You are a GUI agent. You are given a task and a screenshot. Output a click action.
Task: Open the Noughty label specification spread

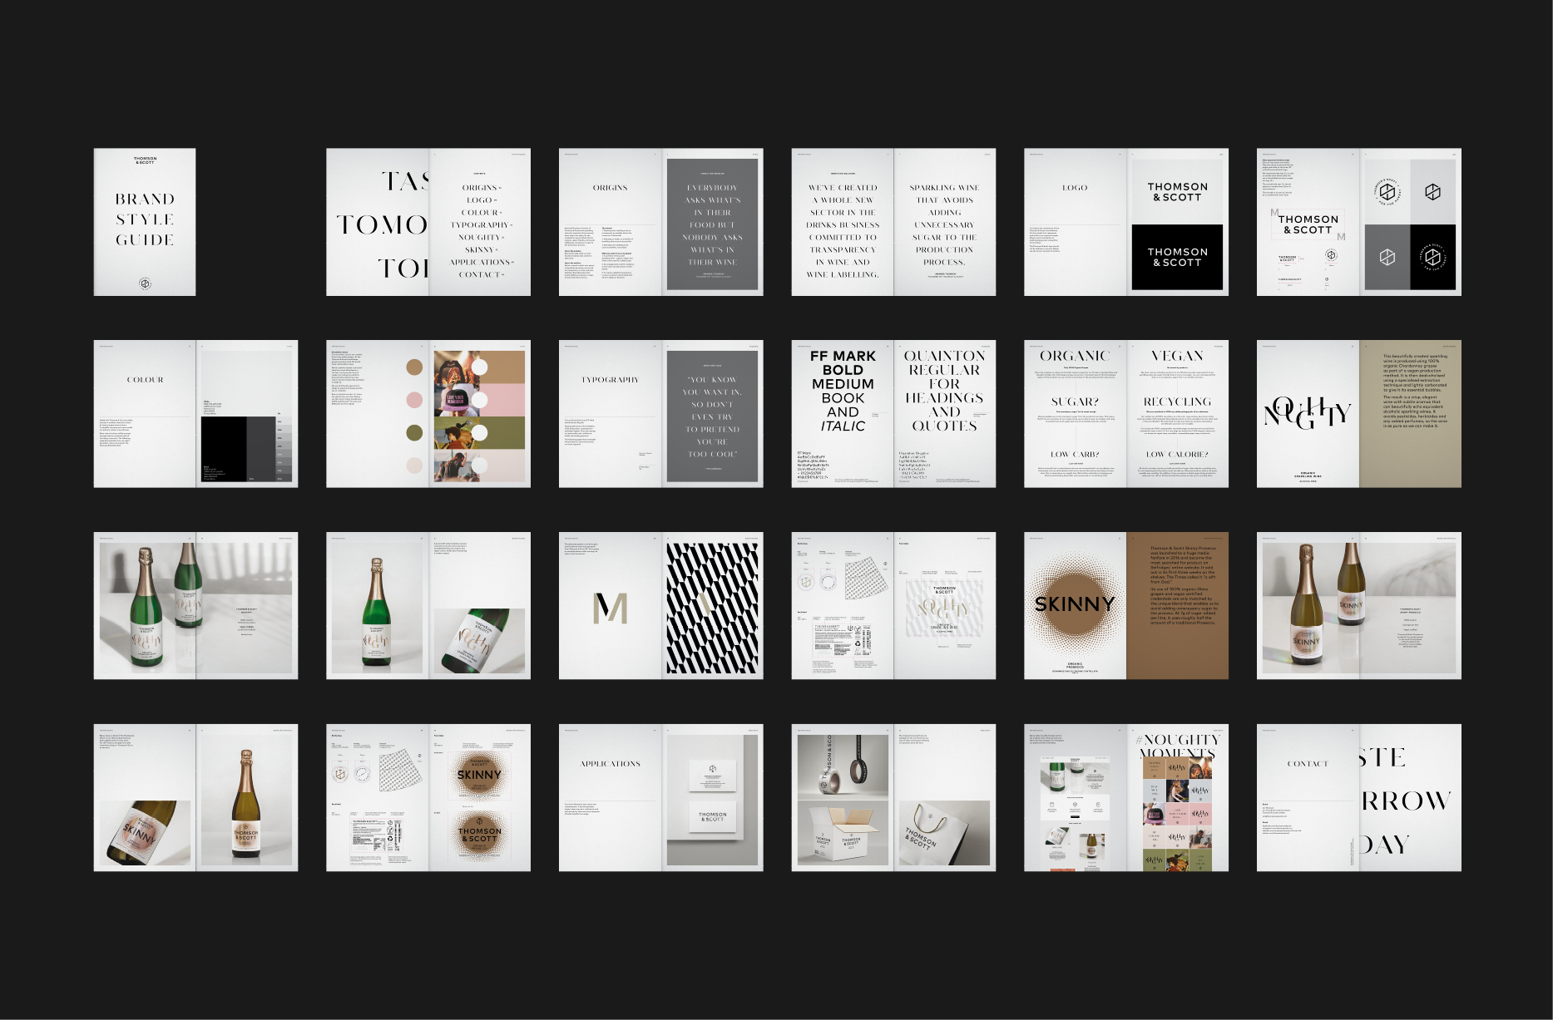[893, 606]
